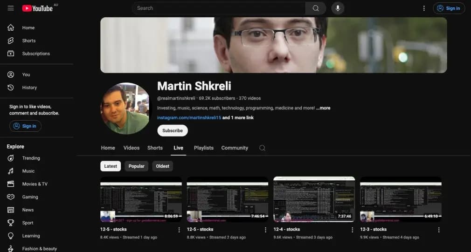Select the Oldest filter chip
Viewport: 471px width, 252px height.
[x=162, y=166]
